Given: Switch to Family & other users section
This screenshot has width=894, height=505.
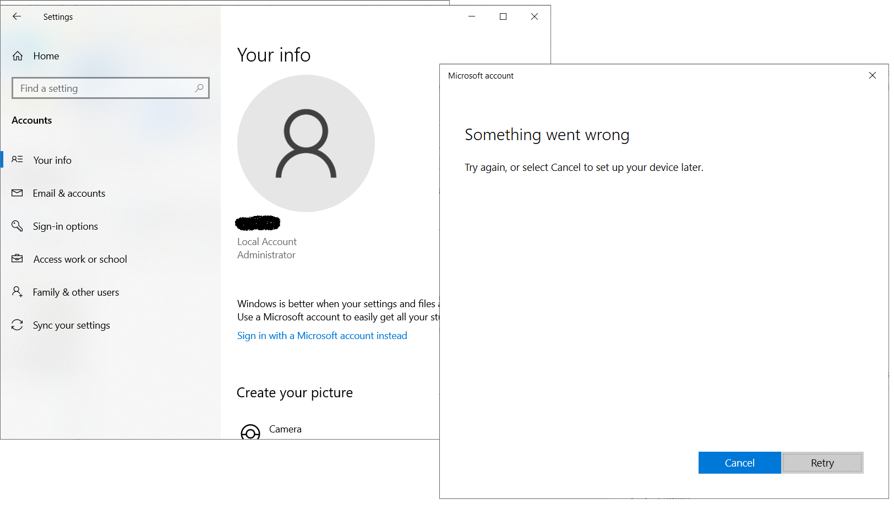Looking at the screenshot, I should point(75,292).
